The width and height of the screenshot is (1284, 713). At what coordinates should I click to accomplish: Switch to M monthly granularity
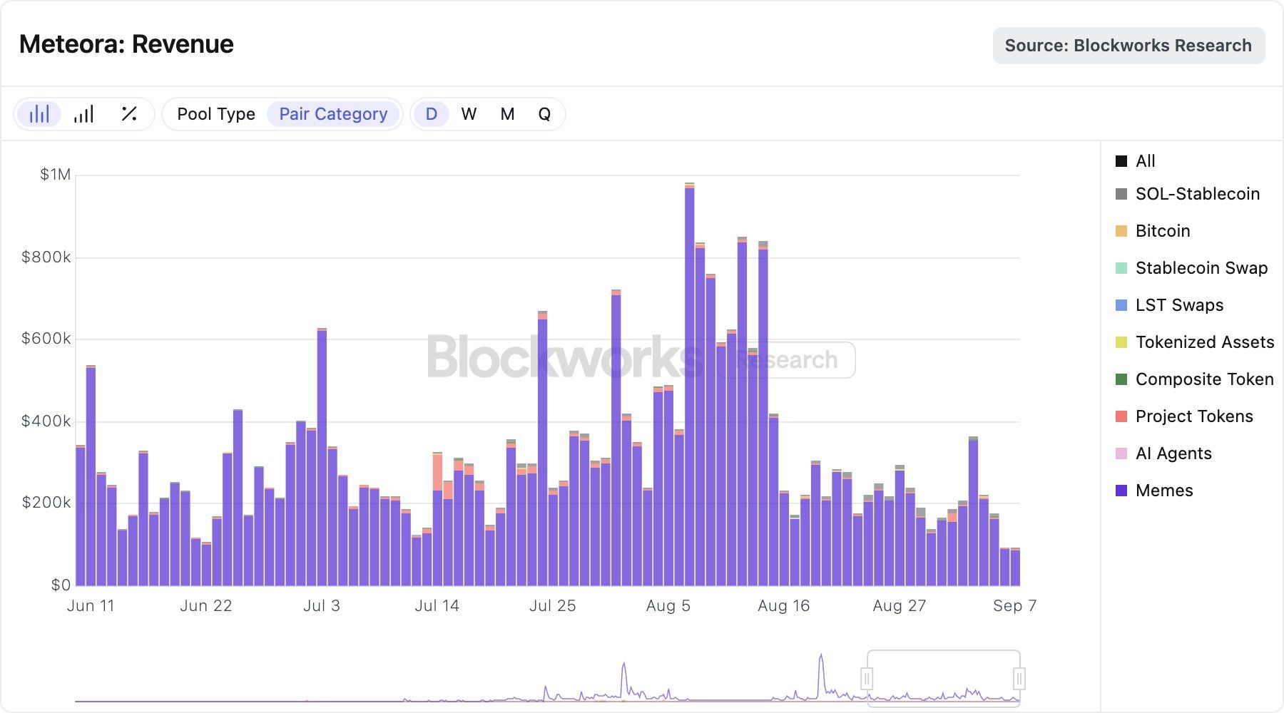507,113
